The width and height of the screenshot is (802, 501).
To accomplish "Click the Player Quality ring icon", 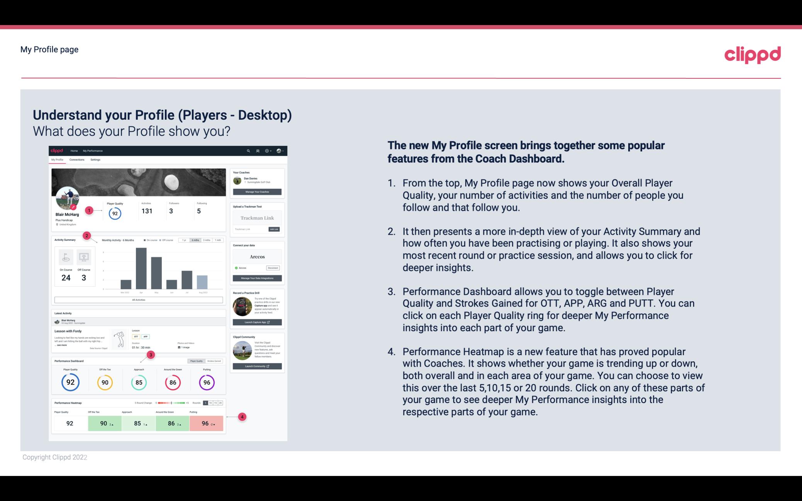I will (70, 381).
